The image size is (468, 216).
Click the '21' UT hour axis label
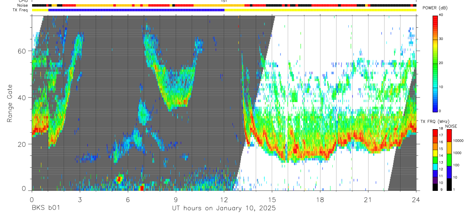click(x=368, y=199)
